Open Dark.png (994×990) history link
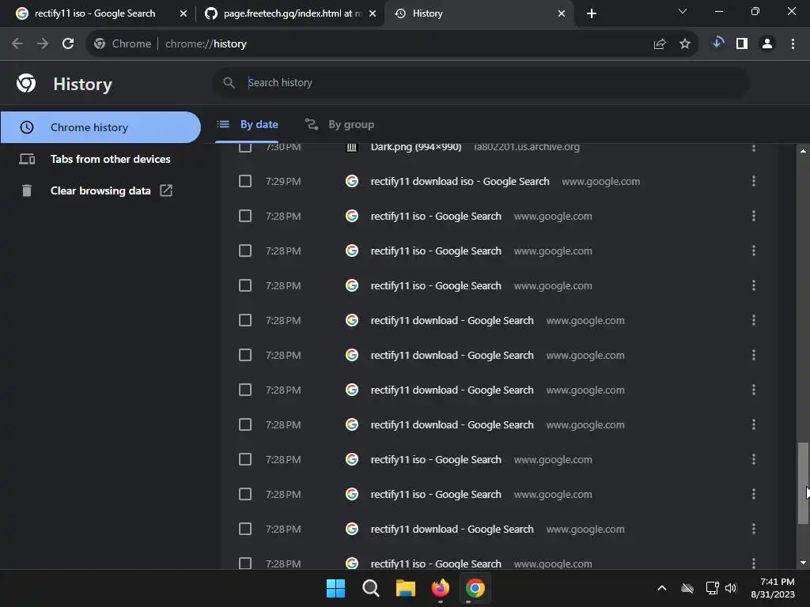The height and width of the screenshot is (607, 810). click(416, 147)
